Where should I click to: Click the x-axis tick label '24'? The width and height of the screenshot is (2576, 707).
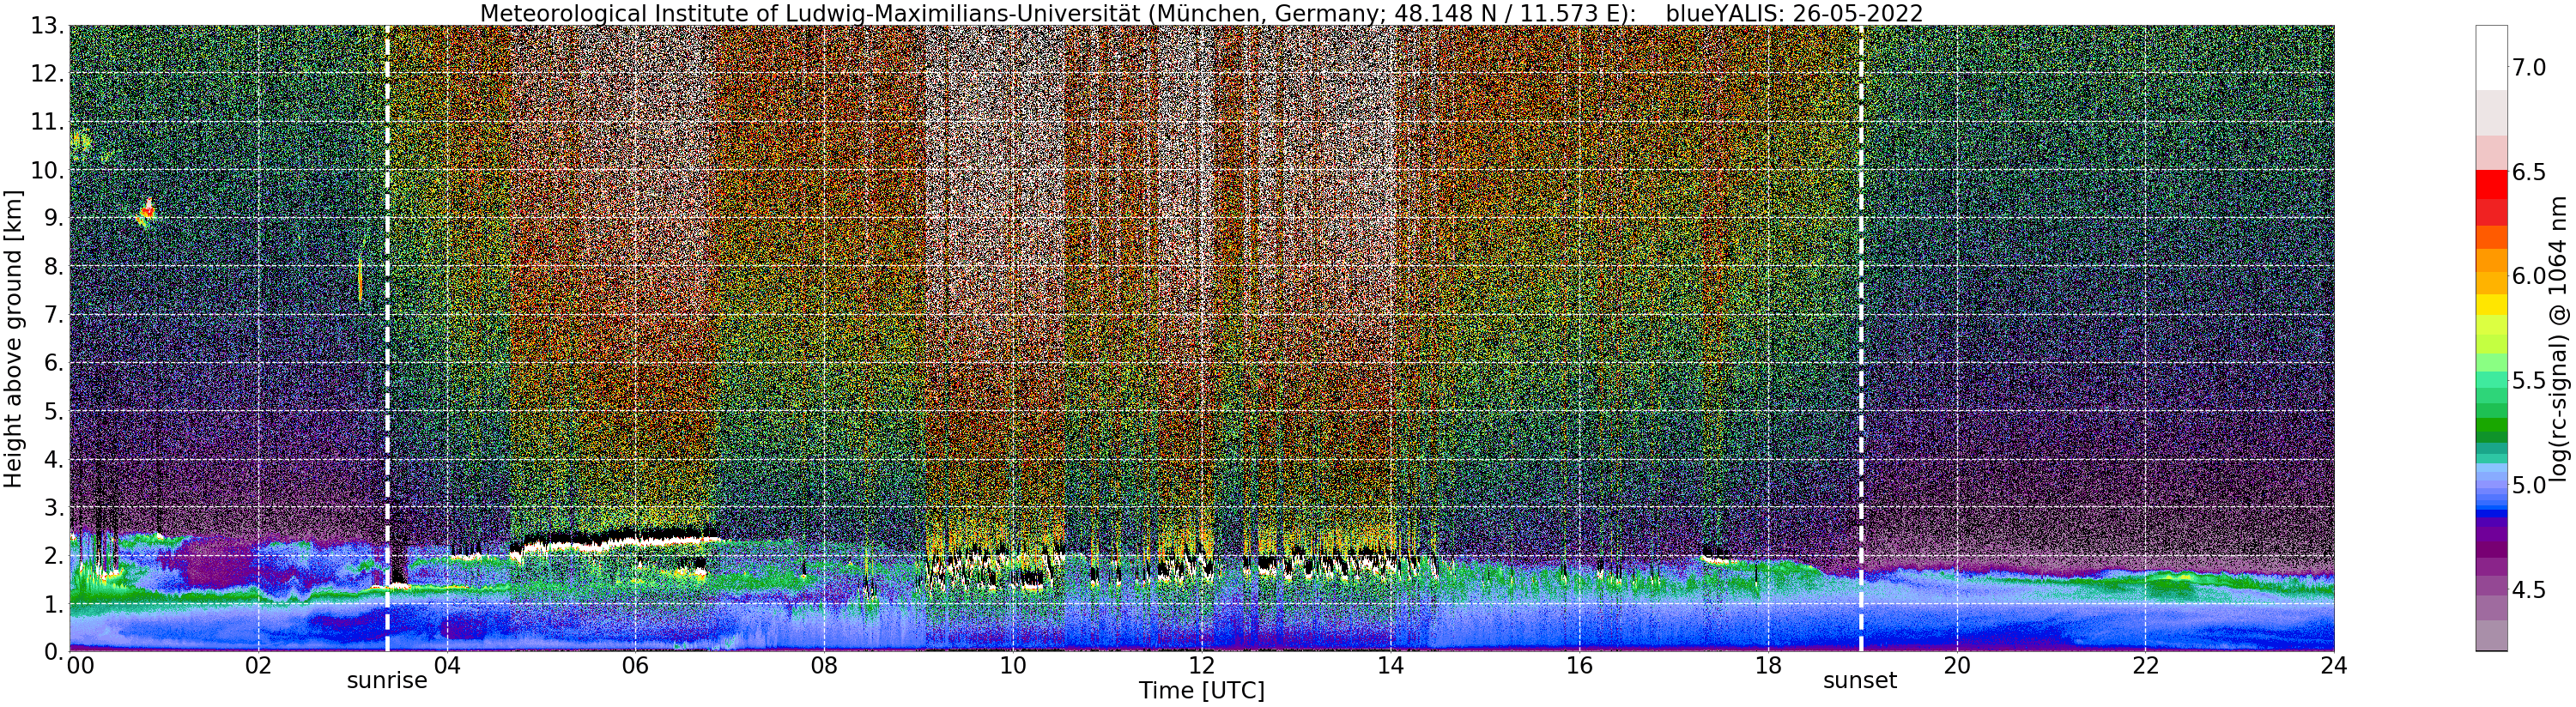2333,666
